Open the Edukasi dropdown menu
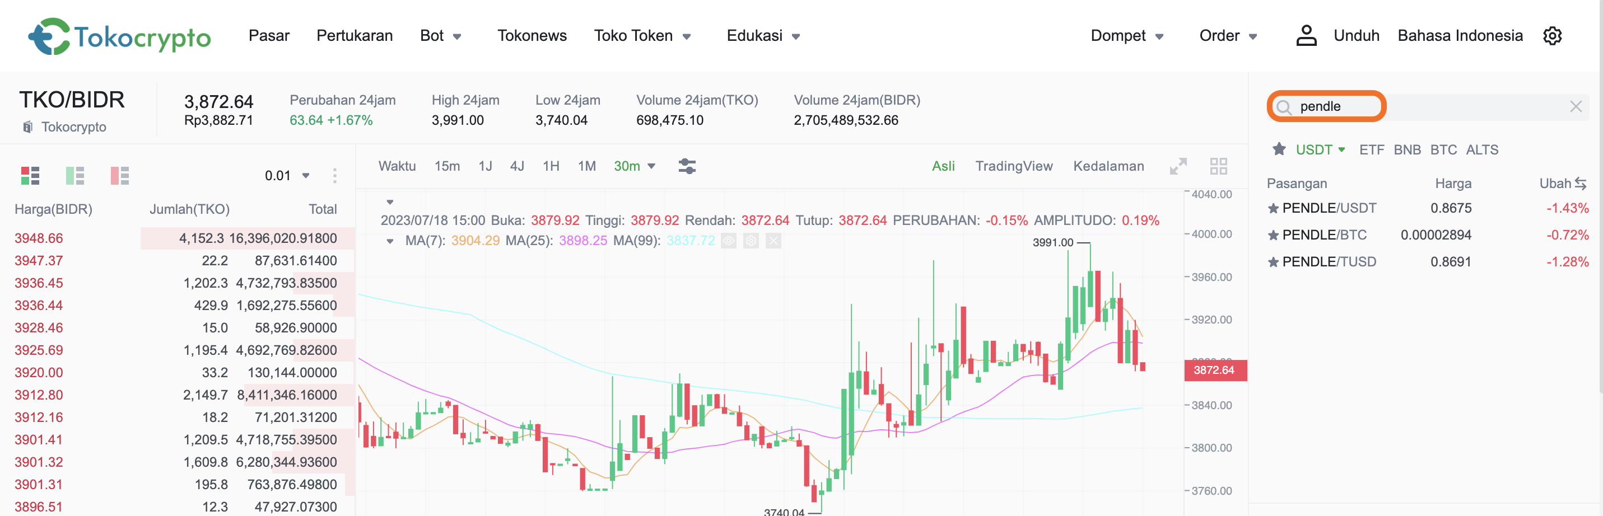The height and width of the screenshot is (516, 1603). pyautogui.click(x=763, y=36)
